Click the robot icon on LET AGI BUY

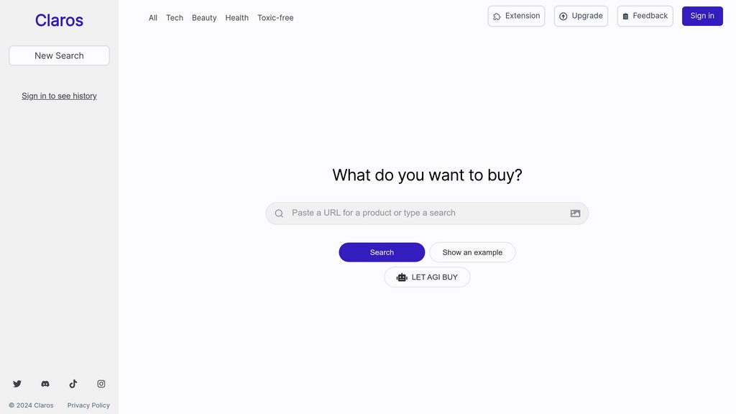click(402, 277)
